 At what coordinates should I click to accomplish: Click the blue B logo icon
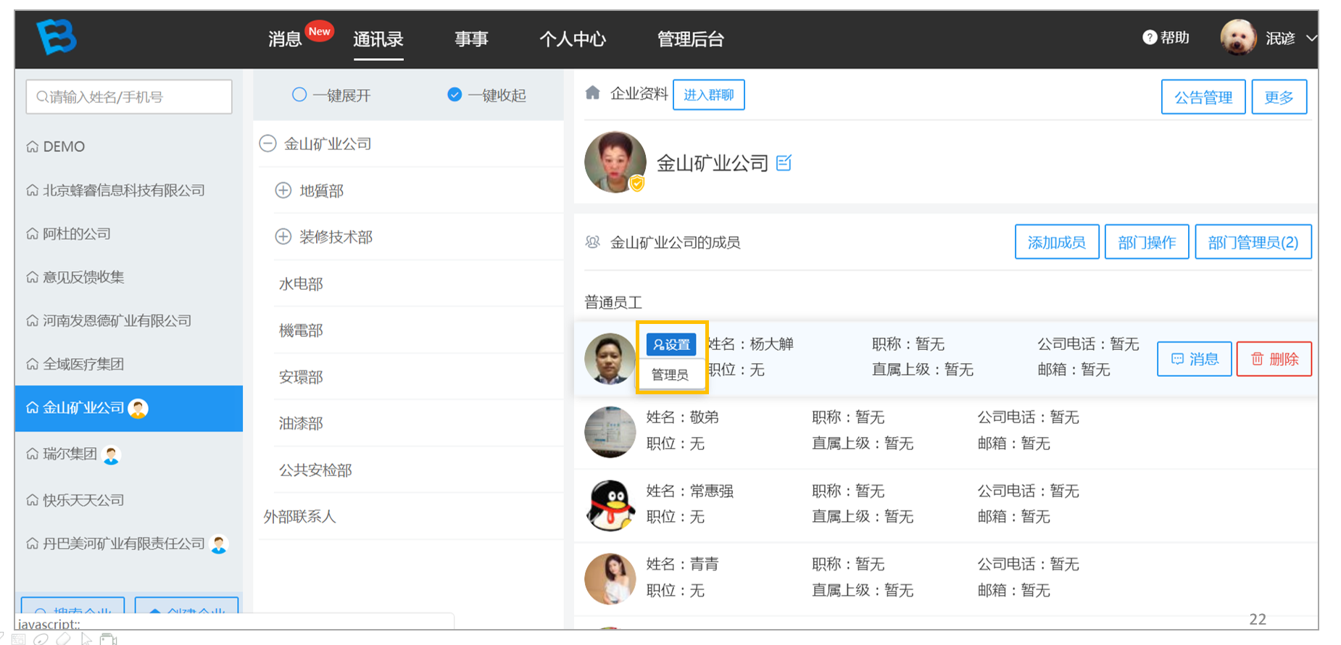[57, 37]
